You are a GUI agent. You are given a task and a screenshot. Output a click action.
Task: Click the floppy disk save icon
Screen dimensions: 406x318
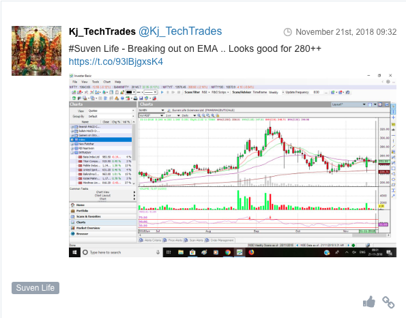click(x=141, y=98)
